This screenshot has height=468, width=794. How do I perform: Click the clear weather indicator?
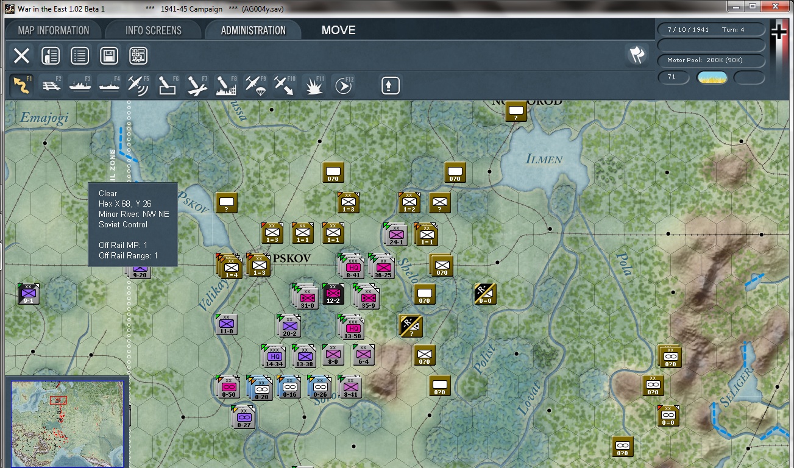pyautogui.click(x=712, y=77)
